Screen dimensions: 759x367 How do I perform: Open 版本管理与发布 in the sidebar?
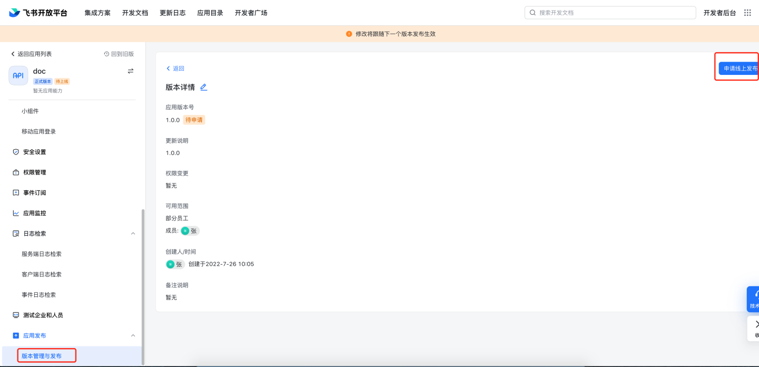42,356
